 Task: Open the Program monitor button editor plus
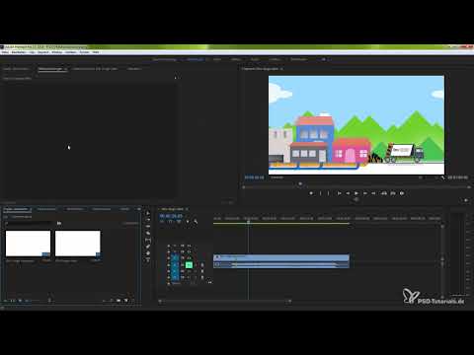coord(466,200)
